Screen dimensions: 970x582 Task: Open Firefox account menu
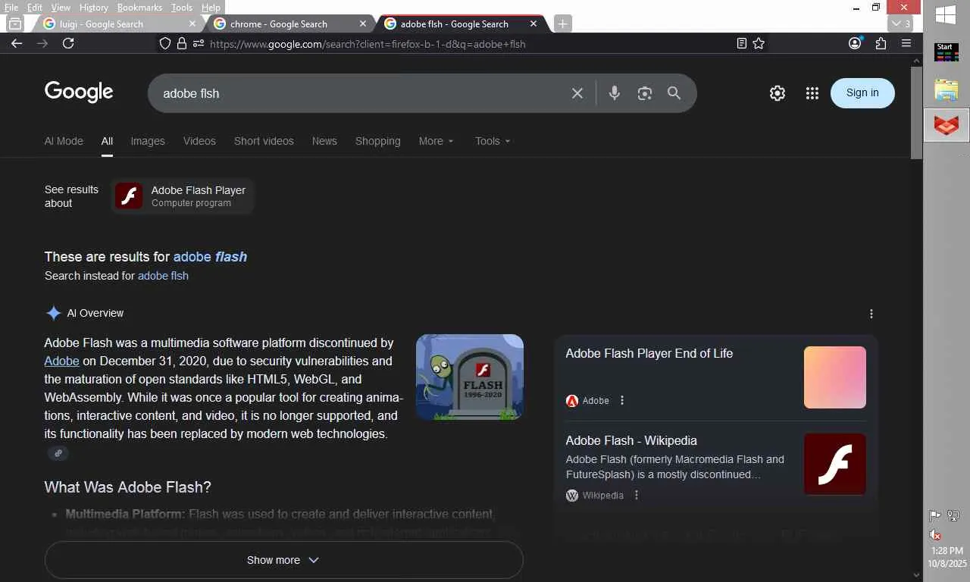856,43
